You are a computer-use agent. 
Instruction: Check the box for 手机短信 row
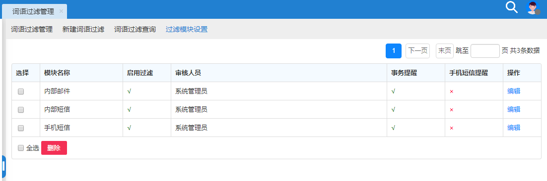(x=21, y=128)
